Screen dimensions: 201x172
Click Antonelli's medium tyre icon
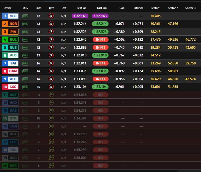(51, 95)
